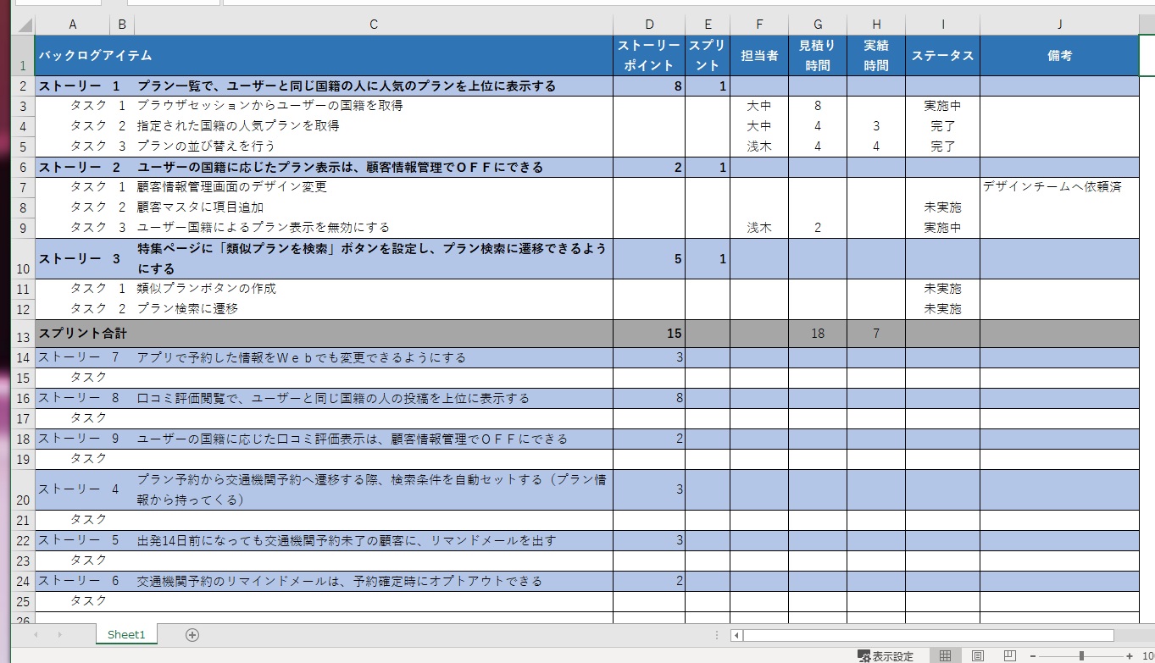Click the 完了 status in row 4
This screenshot has width=1155, height=663.
942,126
